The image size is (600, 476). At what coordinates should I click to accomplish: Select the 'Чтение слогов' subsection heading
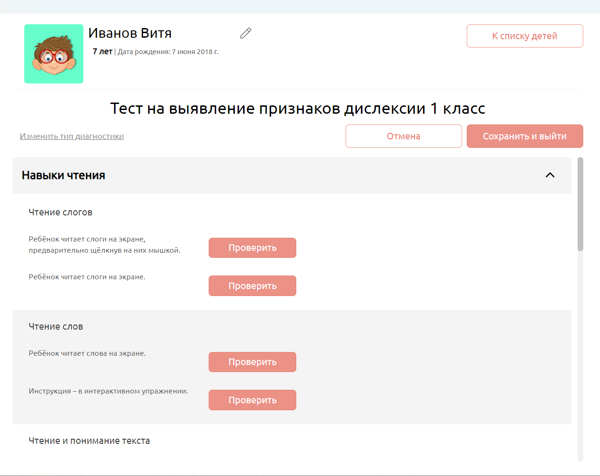pyautogui.click(x=61, y=212)
